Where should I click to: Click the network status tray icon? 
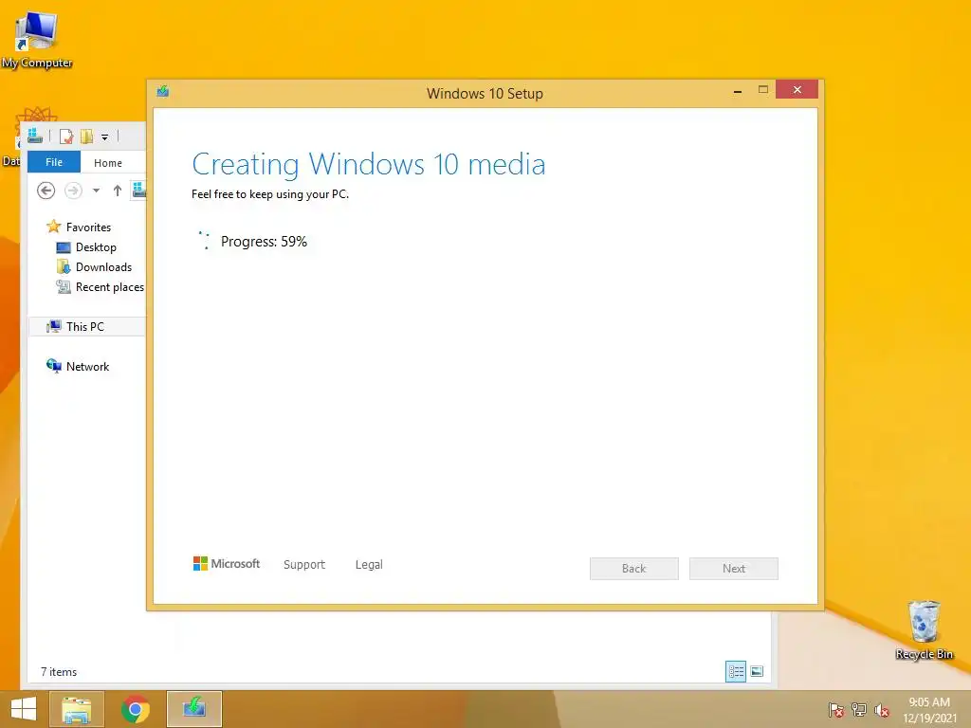click(859, 710)
